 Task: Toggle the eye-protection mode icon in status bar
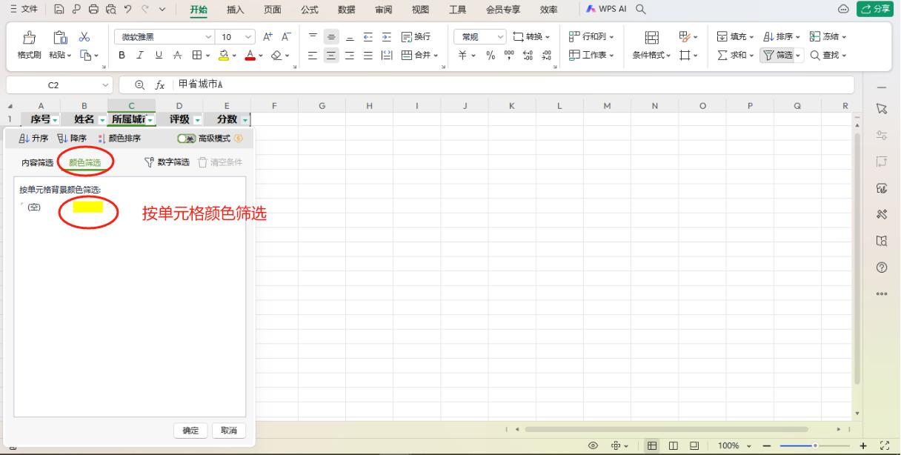pos(594,445)
